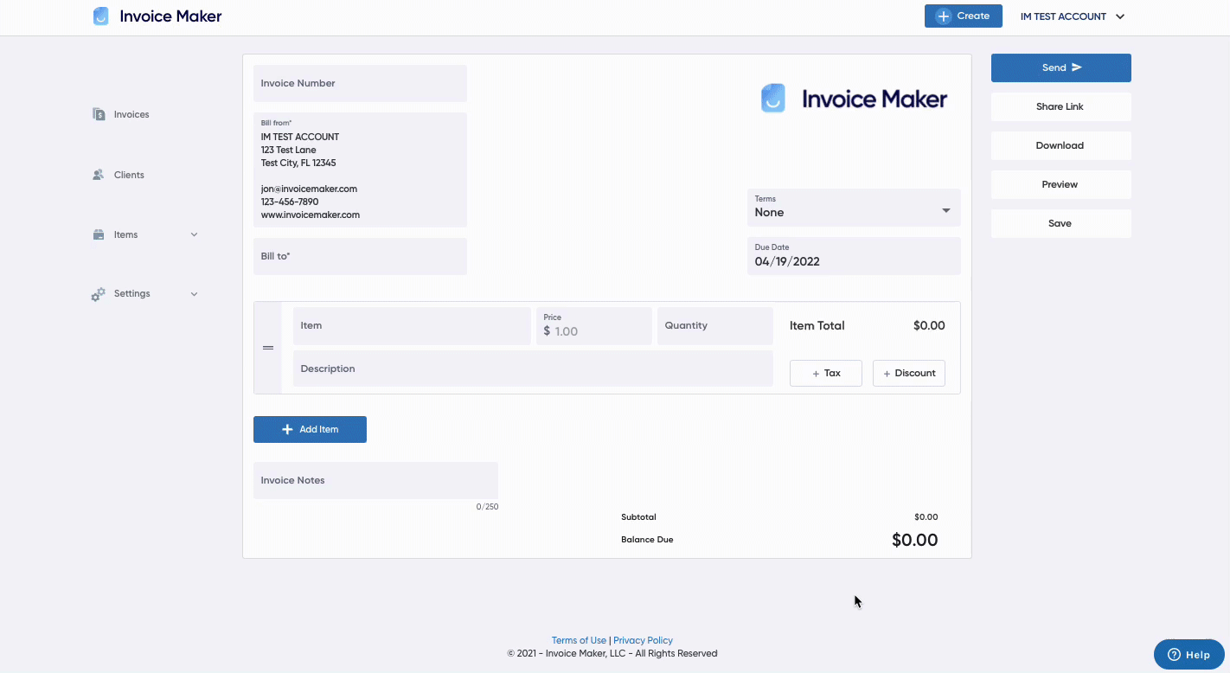Focus the Invoice Number field

360,83
